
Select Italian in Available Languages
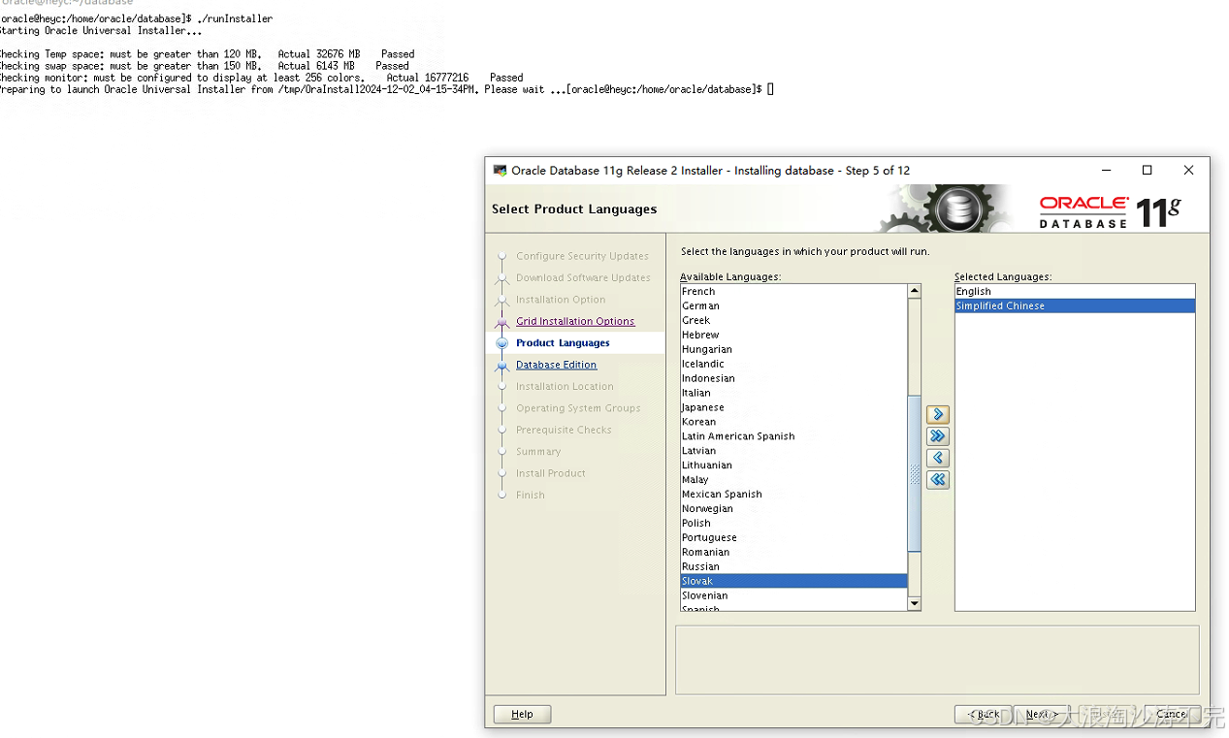pyautogui.click(x=793, y=393)
